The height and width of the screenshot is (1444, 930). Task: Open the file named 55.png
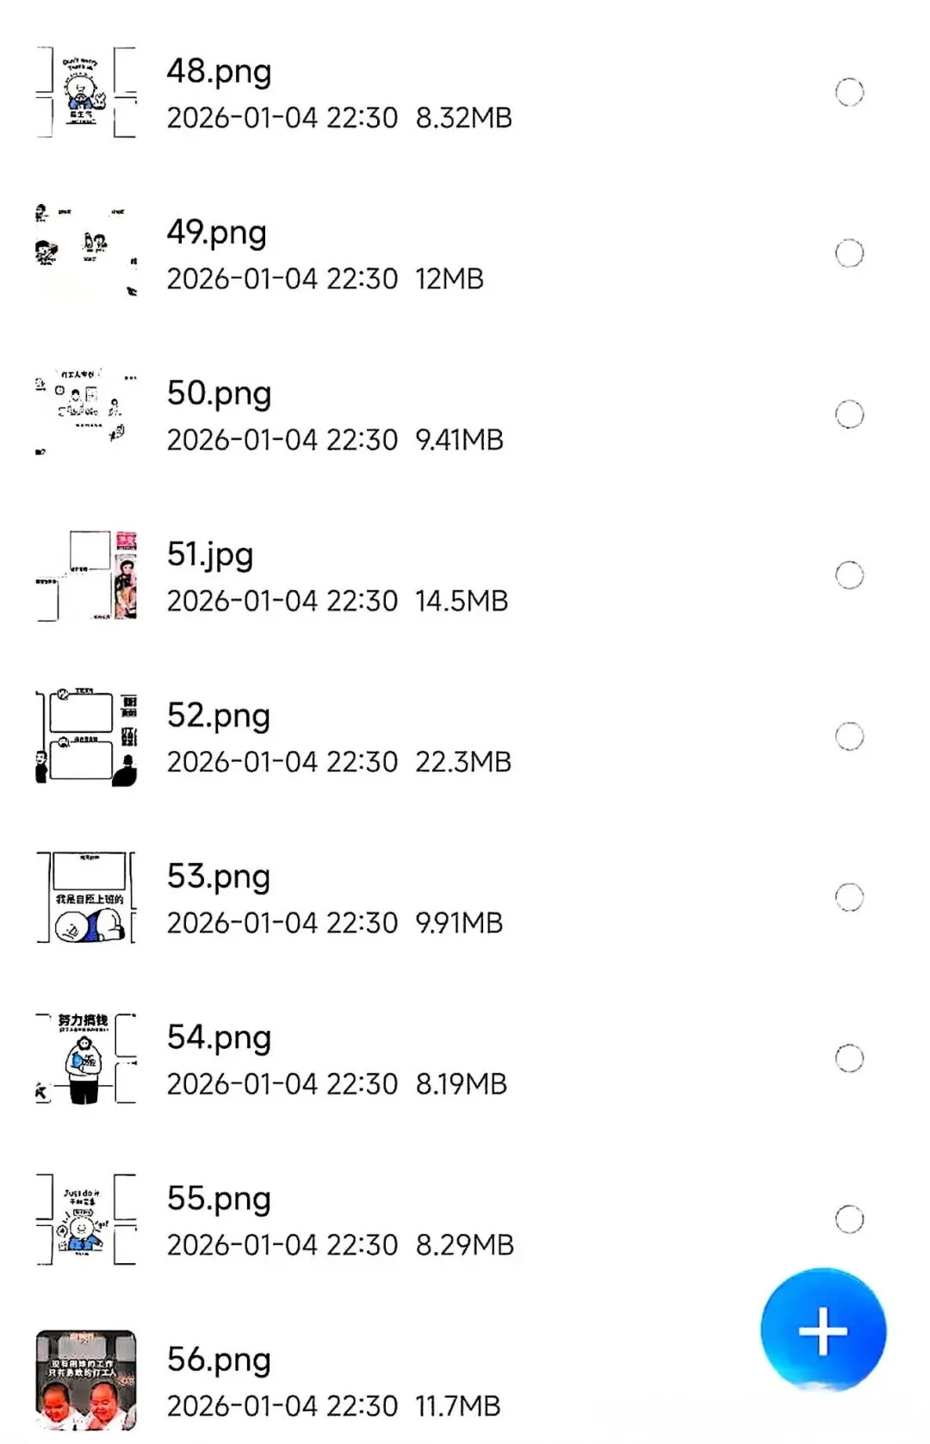219,1199
